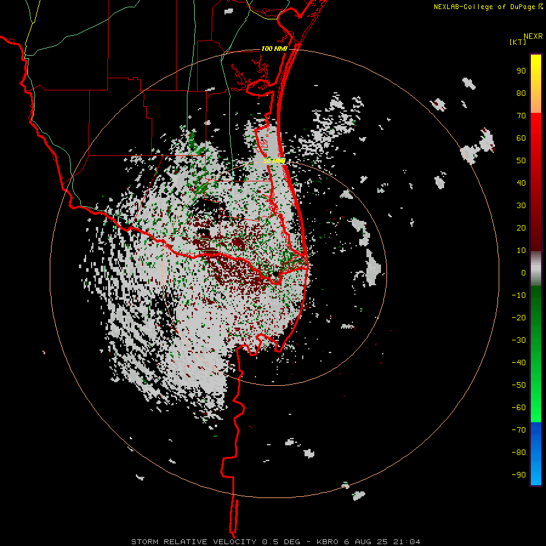Pick the gray zero-velocity segment of the color bar
The height and width of the screenshot is (546, 546).
[x=536, y=269]
